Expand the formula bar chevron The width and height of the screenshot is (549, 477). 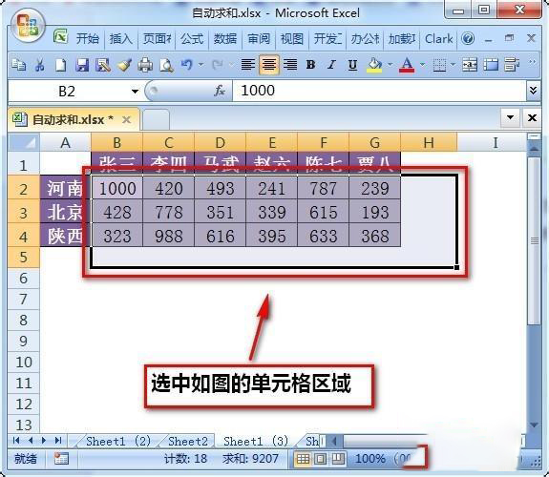point(533,91)
